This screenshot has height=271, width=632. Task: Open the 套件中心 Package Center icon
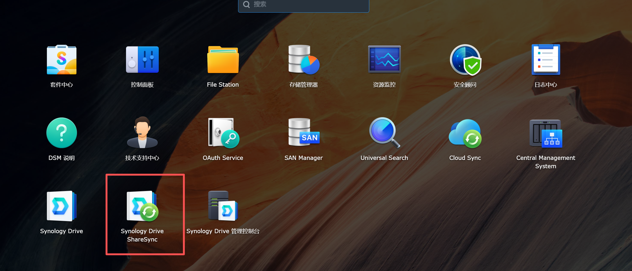tap(61, 60)
